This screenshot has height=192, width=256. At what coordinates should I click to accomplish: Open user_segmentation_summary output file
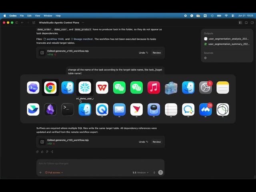[227, 44]
